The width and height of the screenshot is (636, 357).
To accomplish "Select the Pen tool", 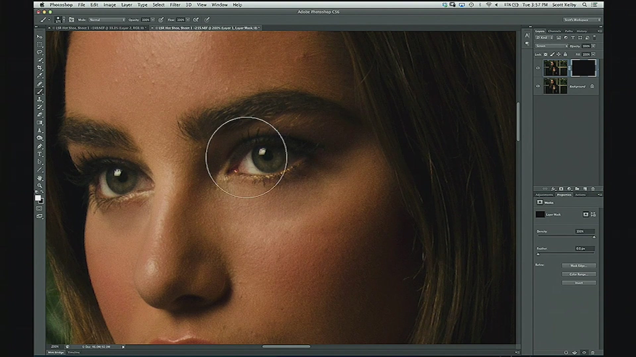I will (x=40, y=146).
